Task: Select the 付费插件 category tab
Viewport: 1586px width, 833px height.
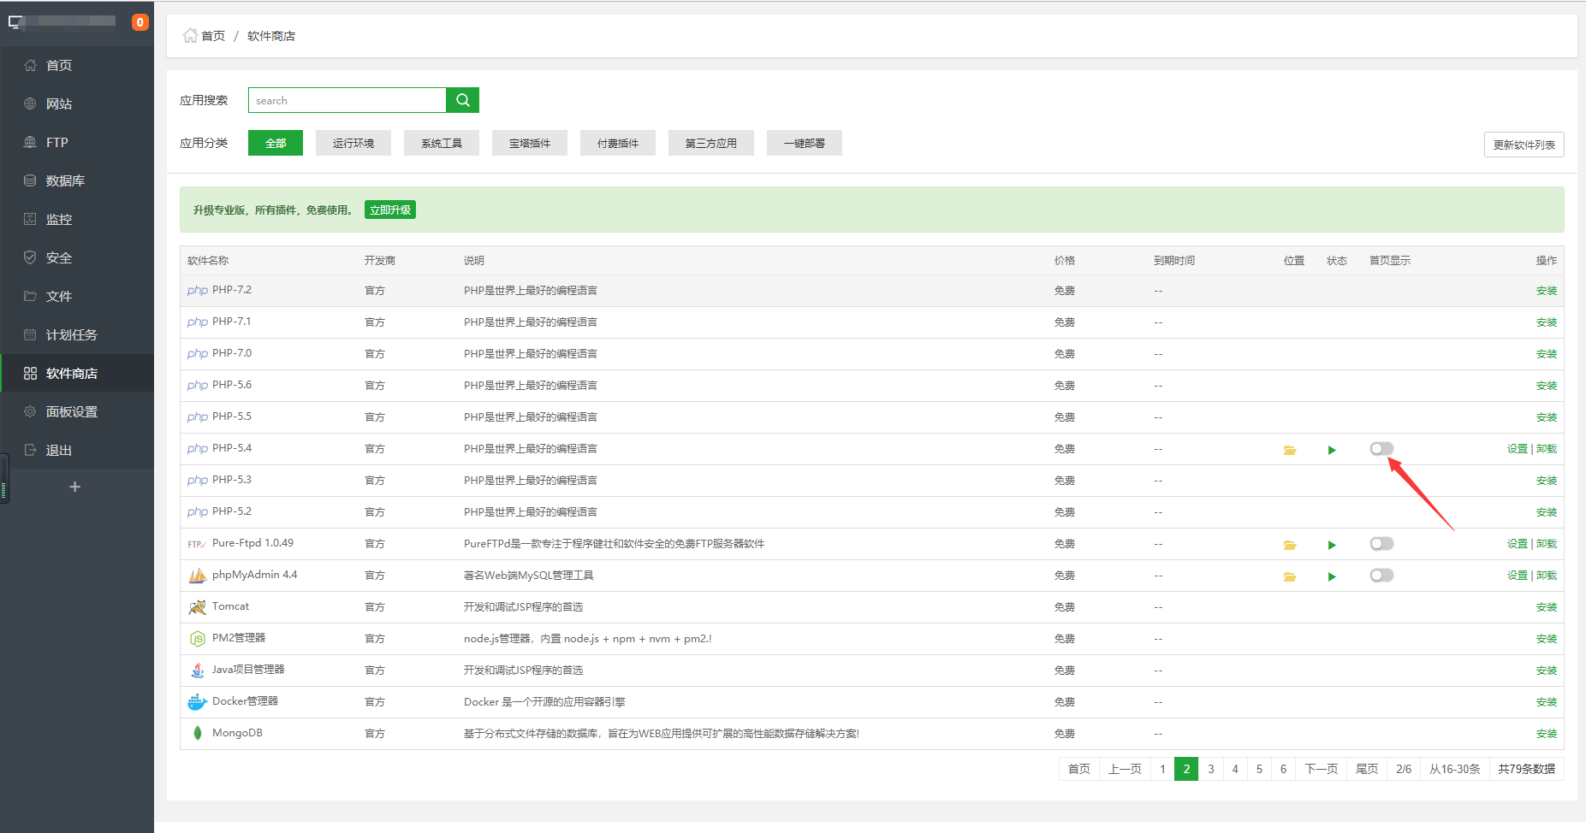Action: [x=618, y=143]
